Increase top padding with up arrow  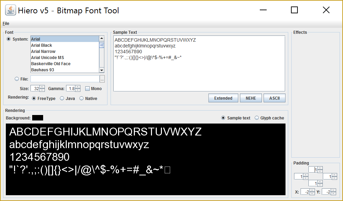[x=320, y=168]
